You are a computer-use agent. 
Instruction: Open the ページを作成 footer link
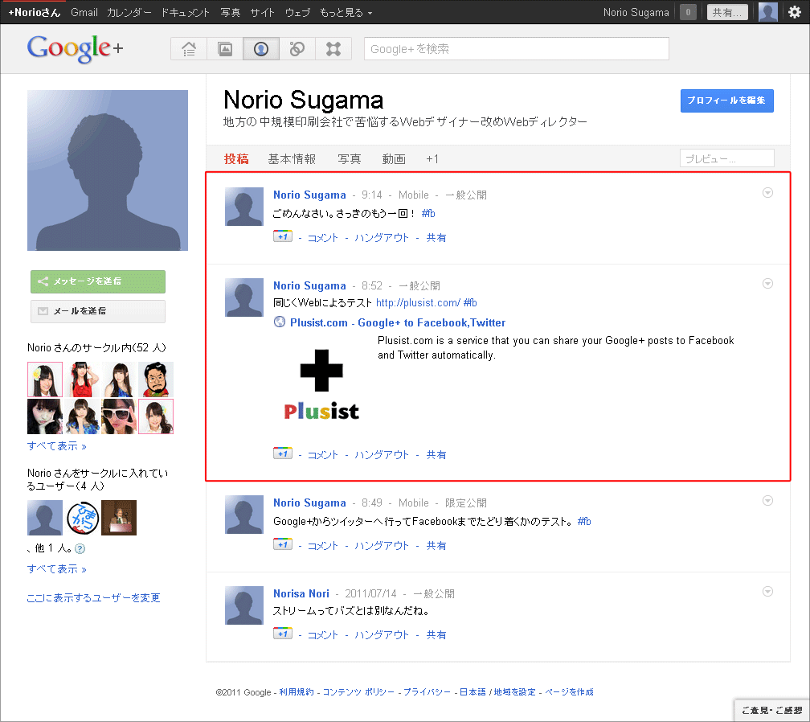pos(569,692)
